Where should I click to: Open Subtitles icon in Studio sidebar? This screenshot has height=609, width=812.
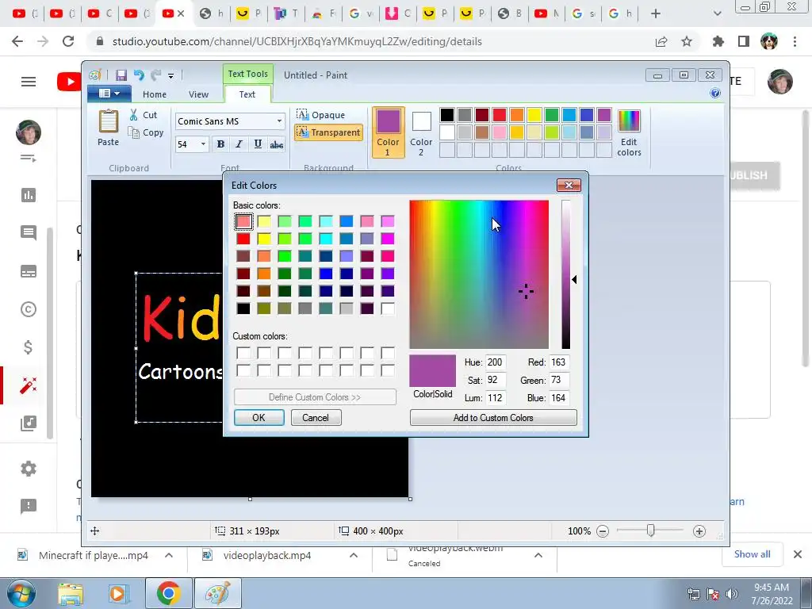(x=29, y=271)
